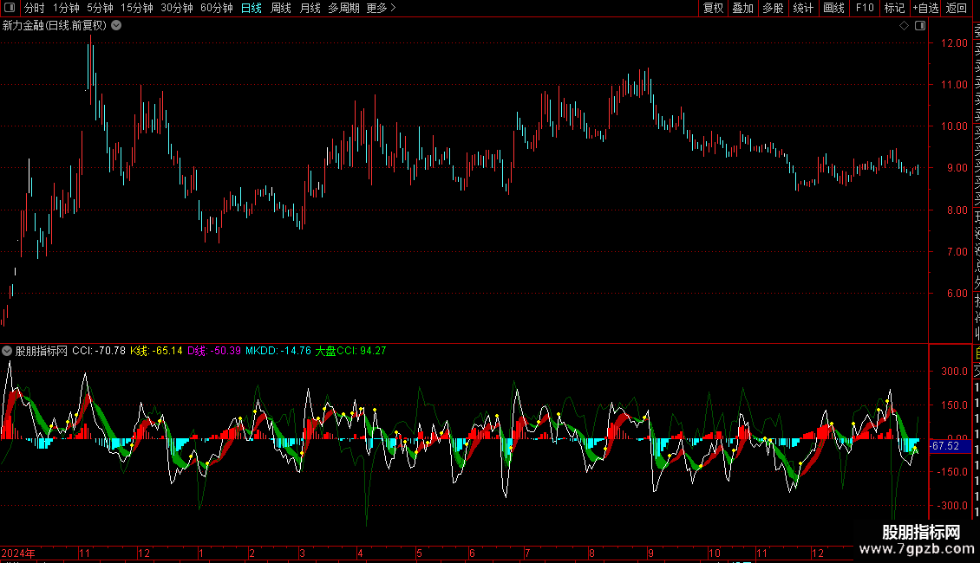Click the 新力金融(日线.前复权) chart title
This screenshot has height=563, width=980.
tap(55, 26)
